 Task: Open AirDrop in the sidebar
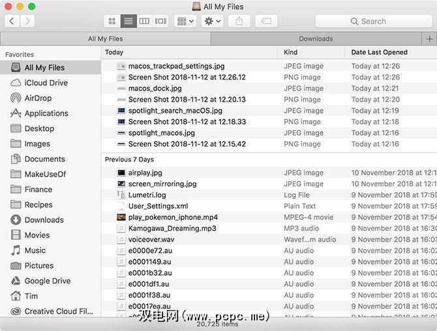38,98
